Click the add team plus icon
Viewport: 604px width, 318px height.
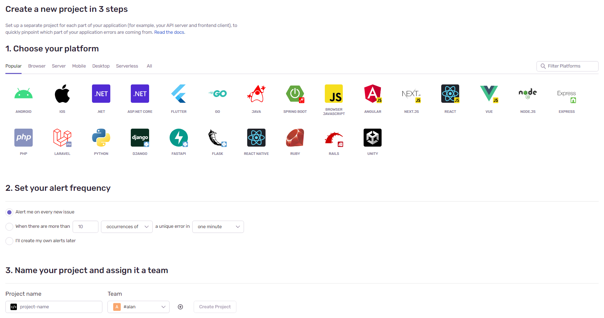pyautogui.click(x=180, y=307)
